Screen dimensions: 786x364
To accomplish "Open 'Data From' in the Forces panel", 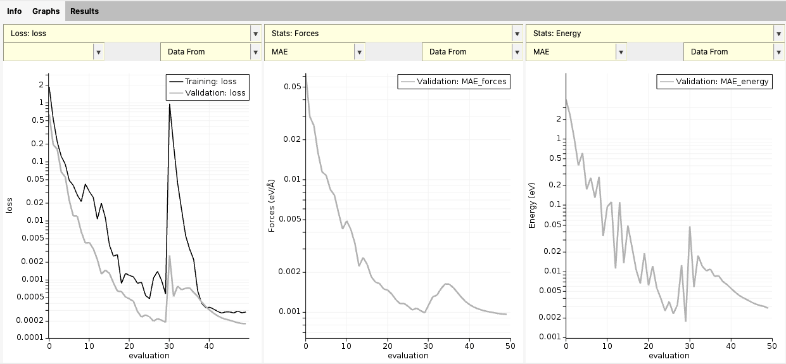I will (x=472, y=52).
